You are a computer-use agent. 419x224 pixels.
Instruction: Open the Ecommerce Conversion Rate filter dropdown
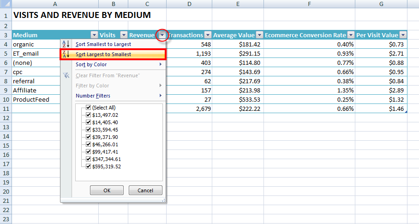[351, 35]
